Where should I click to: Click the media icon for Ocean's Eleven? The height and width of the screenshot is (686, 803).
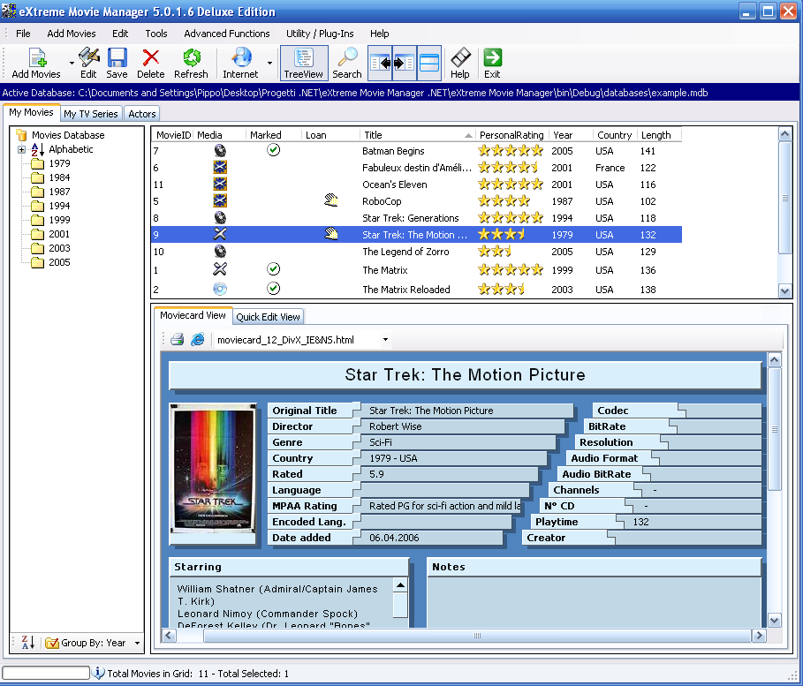pyautogui.click(x=220, y=185)
